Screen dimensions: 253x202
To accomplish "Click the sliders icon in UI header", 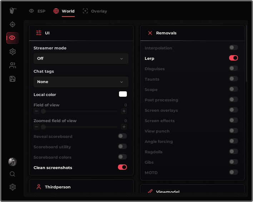I will pyautogui.click(x=39, y=33).
